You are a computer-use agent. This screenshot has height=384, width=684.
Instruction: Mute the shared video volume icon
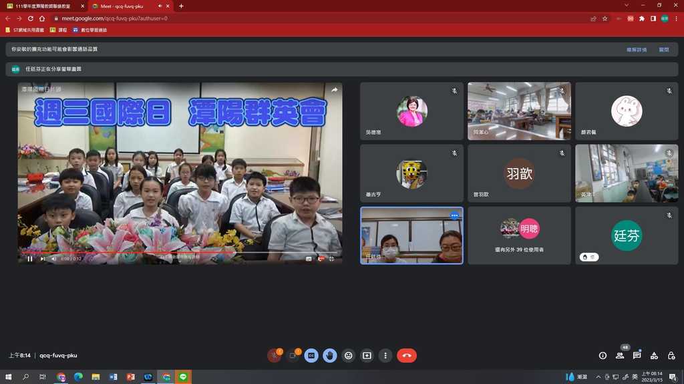pyautogui.click(x=54, y=259)
